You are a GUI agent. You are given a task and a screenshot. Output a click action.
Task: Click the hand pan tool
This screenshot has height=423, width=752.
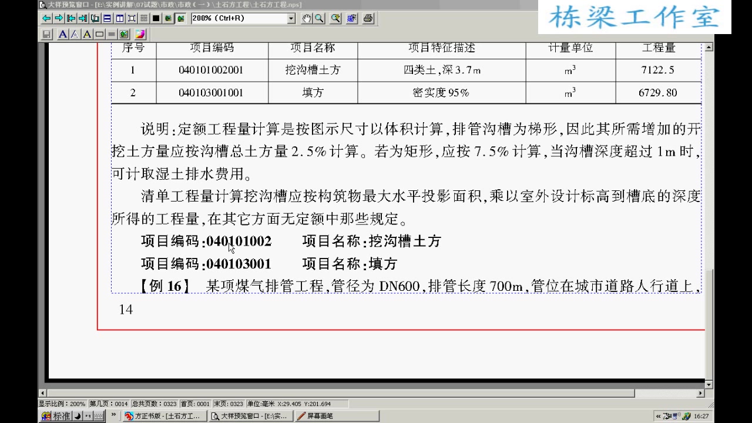[x=307, y=18]
